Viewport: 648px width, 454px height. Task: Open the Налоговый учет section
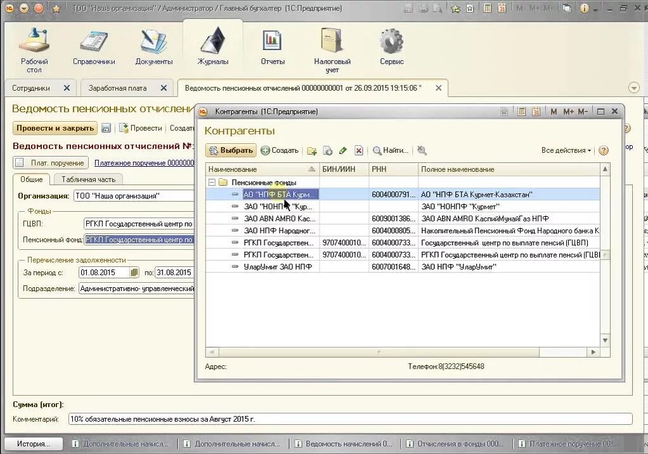click(x=332, y=49)
